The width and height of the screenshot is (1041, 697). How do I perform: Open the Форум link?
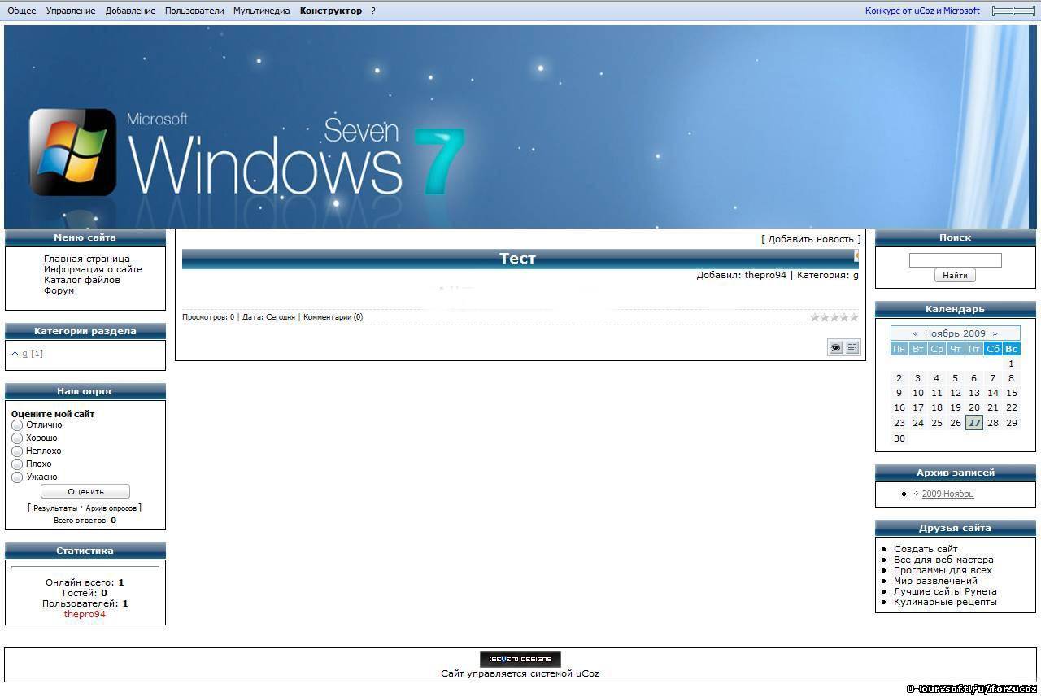tap(59, 290)
